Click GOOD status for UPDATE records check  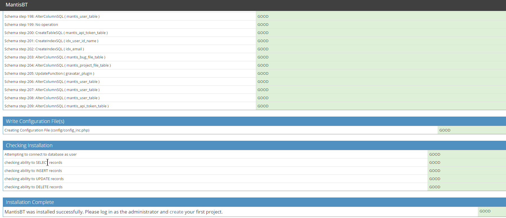pyautogui.click(x=435, y=179)
